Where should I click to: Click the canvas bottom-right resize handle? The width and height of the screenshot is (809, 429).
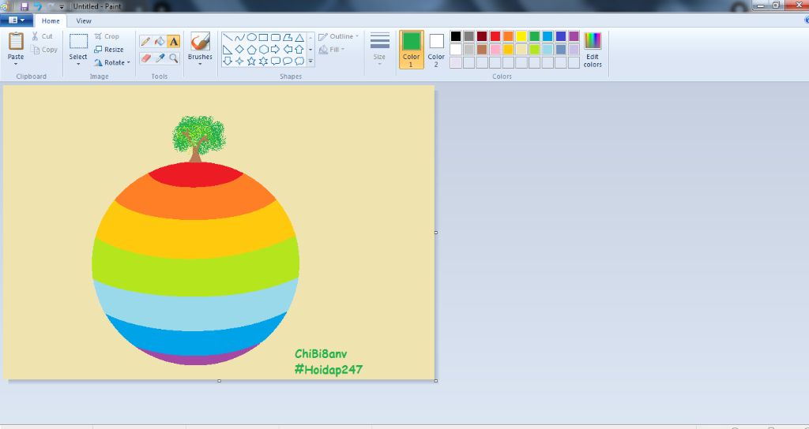(x=436, y=381)
